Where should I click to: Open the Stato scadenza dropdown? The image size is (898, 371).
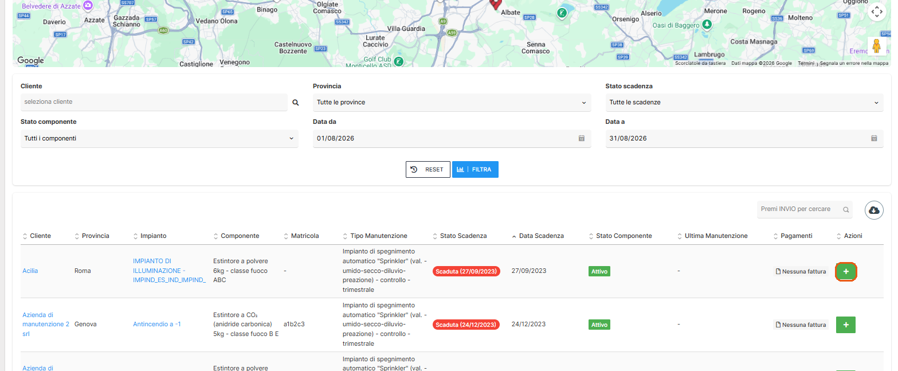744,103
